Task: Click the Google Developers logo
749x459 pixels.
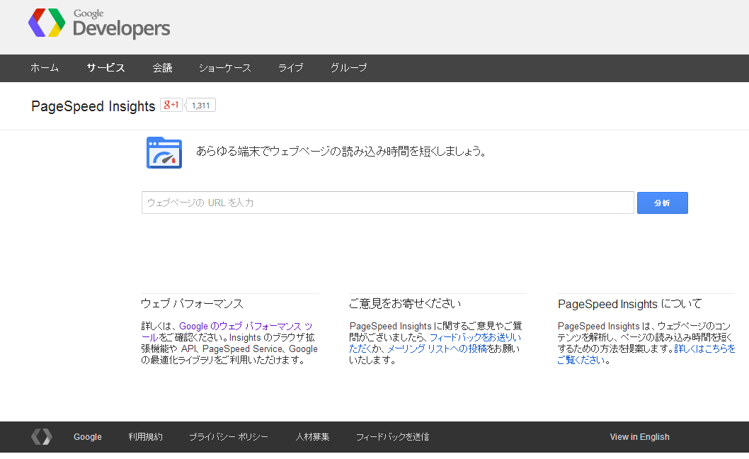Action: pyautogui.click(x=99, y=24)
